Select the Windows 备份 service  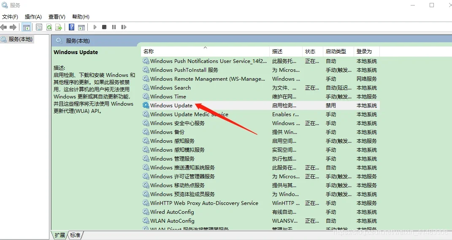260,132
